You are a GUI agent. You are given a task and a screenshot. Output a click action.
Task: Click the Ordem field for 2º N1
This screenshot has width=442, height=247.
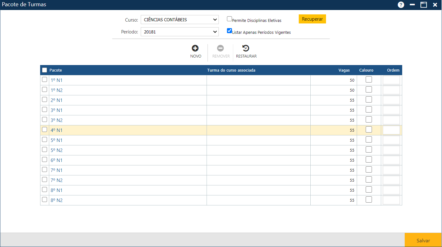pos(391,100)
